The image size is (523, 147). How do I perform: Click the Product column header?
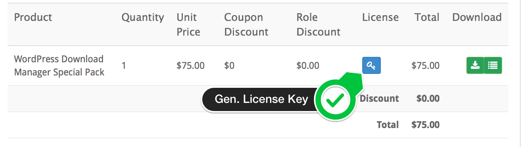click(x=33, y=17)
